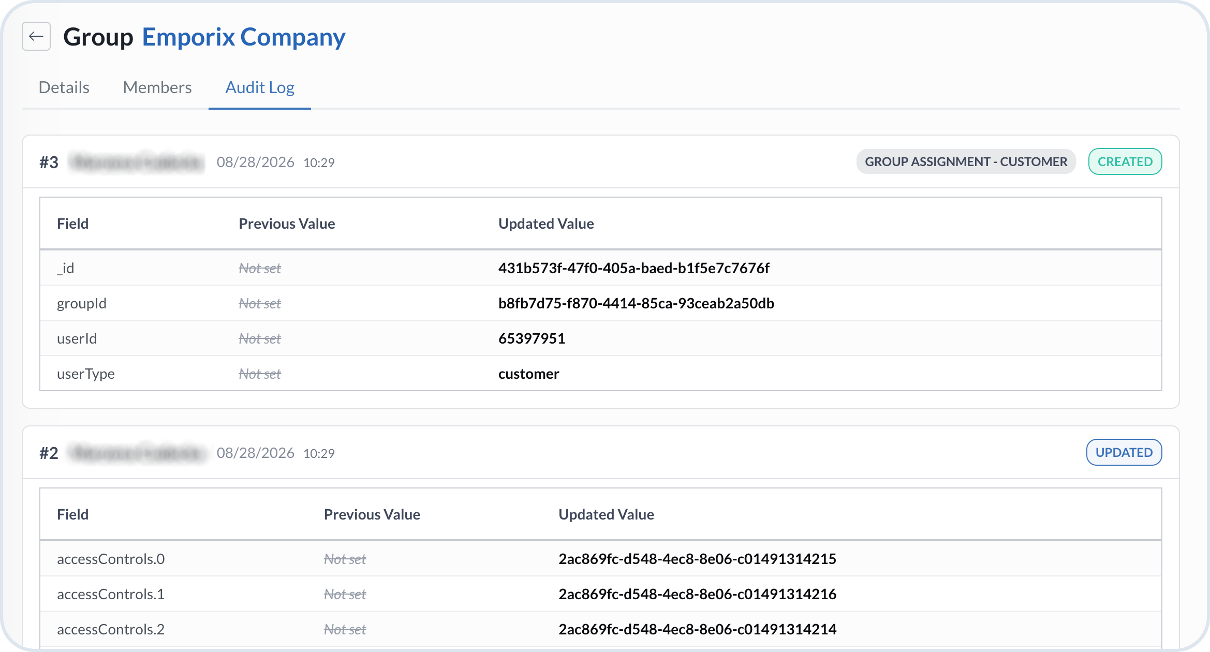Click the CREATED status badge
This screenshot has width=1210, height=652.
(1125, 161)
